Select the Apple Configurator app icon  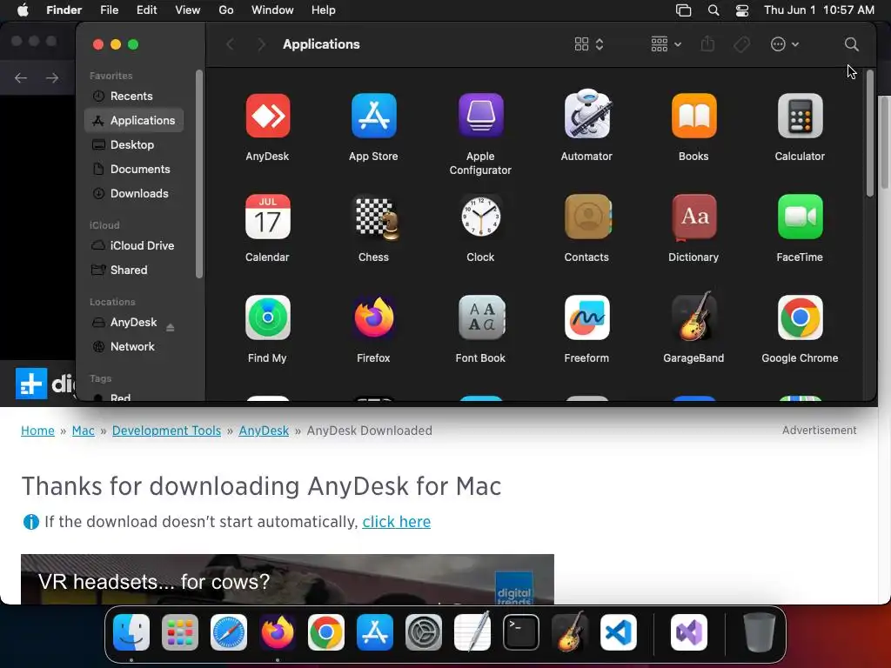click(480, 116)
